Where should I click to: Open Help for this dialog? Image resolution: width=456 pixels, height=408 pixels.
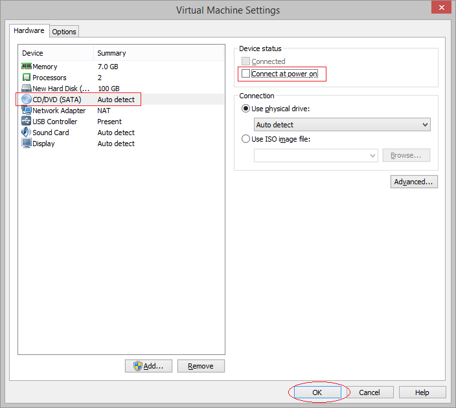(422, 392)
